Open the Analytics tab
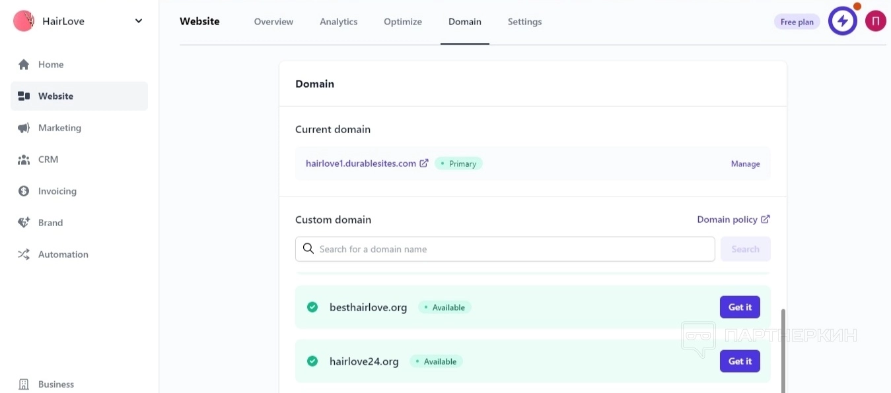The image size is (891, 393). tap(338, 22)
